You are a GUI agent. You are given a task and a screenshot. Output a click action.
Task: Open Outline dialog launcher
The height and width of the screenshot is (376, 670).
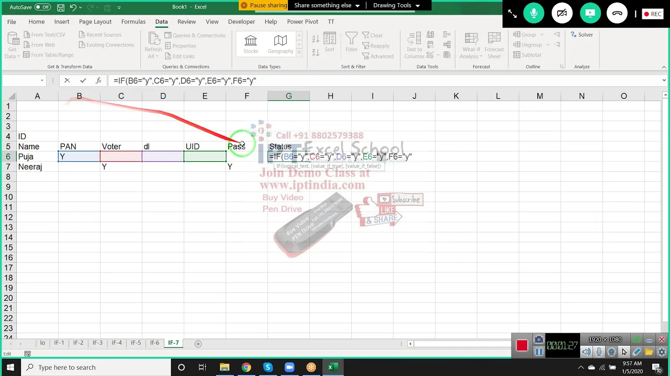tap(562, 67)
